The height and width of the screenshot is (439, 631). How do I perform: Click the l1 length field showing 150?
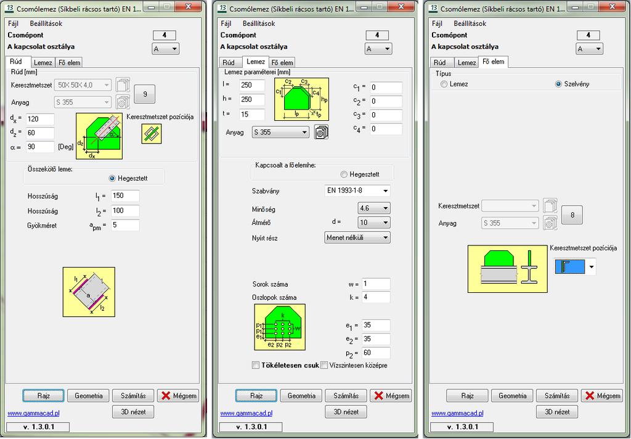pos(125,195)
